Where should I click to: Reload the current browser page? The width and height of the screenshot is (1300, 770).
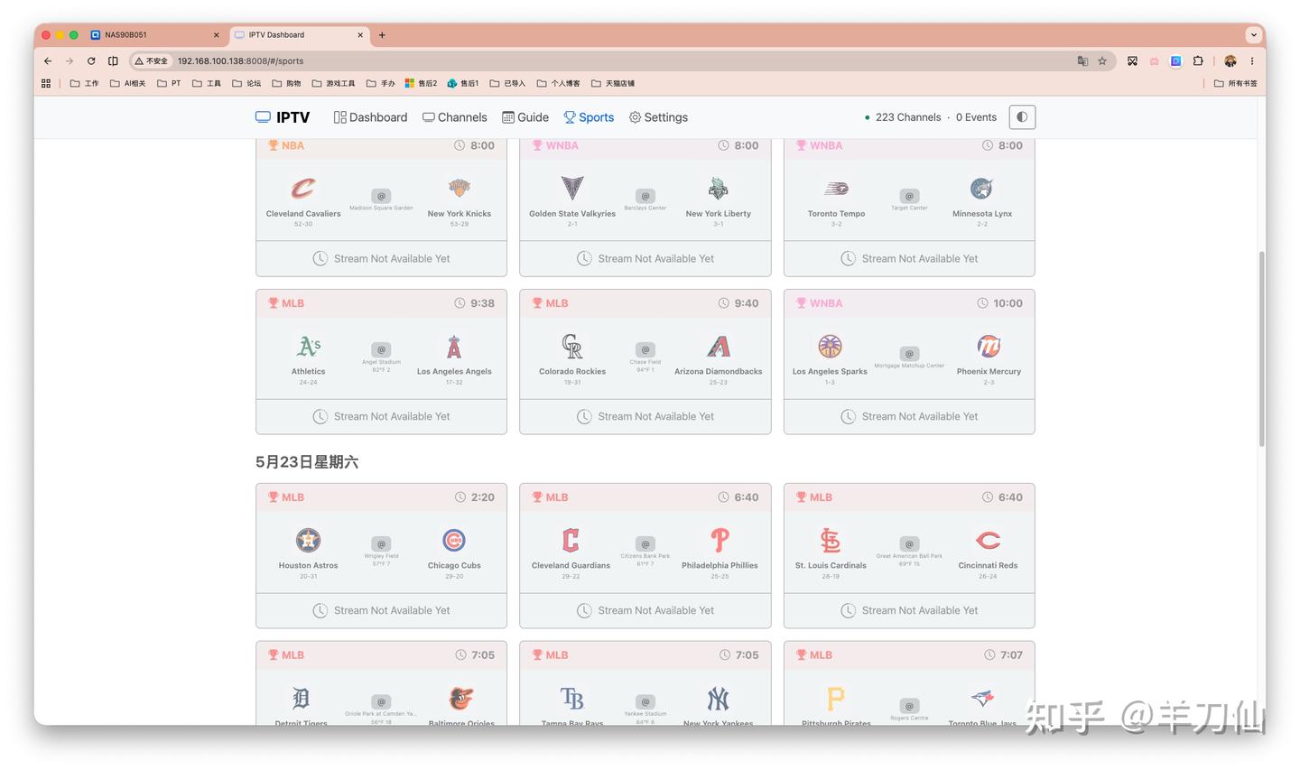click(91, 60)
